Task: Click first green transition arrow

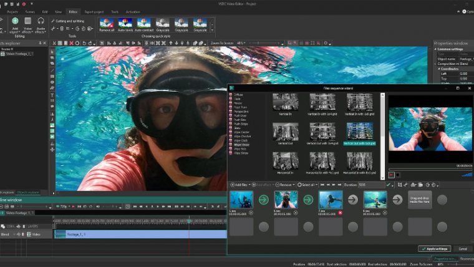Action: point(264,200)
